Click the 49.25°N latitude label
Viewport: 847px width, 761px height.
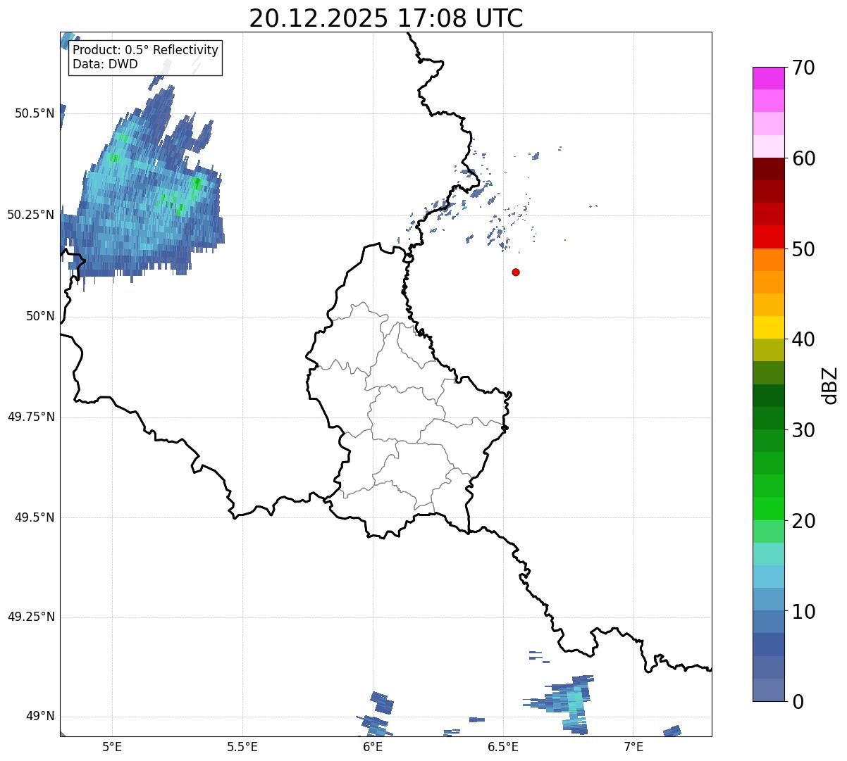point(30,617)
